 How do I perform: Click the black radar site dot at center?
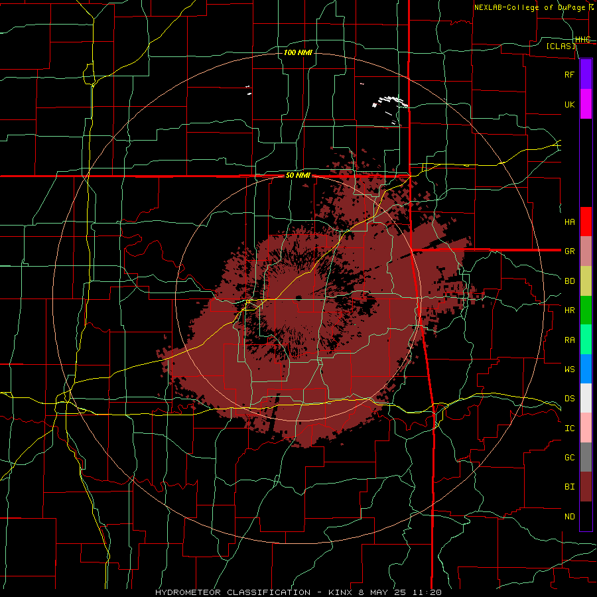coord(298,298)
